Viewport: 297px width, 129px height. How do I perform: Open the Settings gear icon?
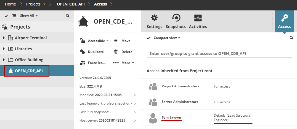[154, 18]
